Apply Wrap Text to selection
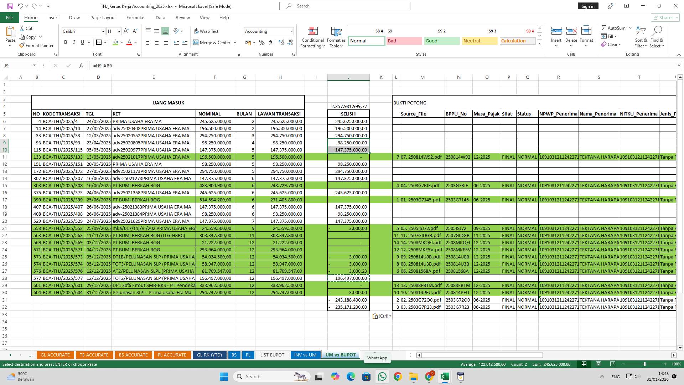 tap(206, 31)
